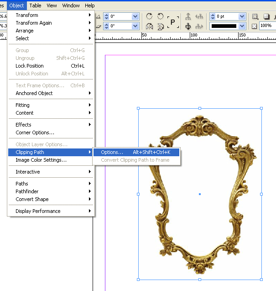Click the Select Previous Object icon
Viewport: 276px width, 291px height.
coord(199,16)
